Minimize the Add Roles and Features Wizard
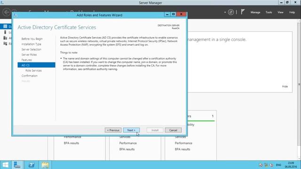Image resolution: width=301 pixels, height=169 pixels. pos(167,15)
